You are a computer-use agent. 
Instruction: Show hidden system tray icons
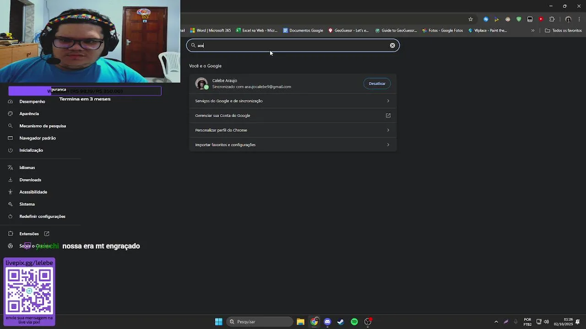[496, 322]
